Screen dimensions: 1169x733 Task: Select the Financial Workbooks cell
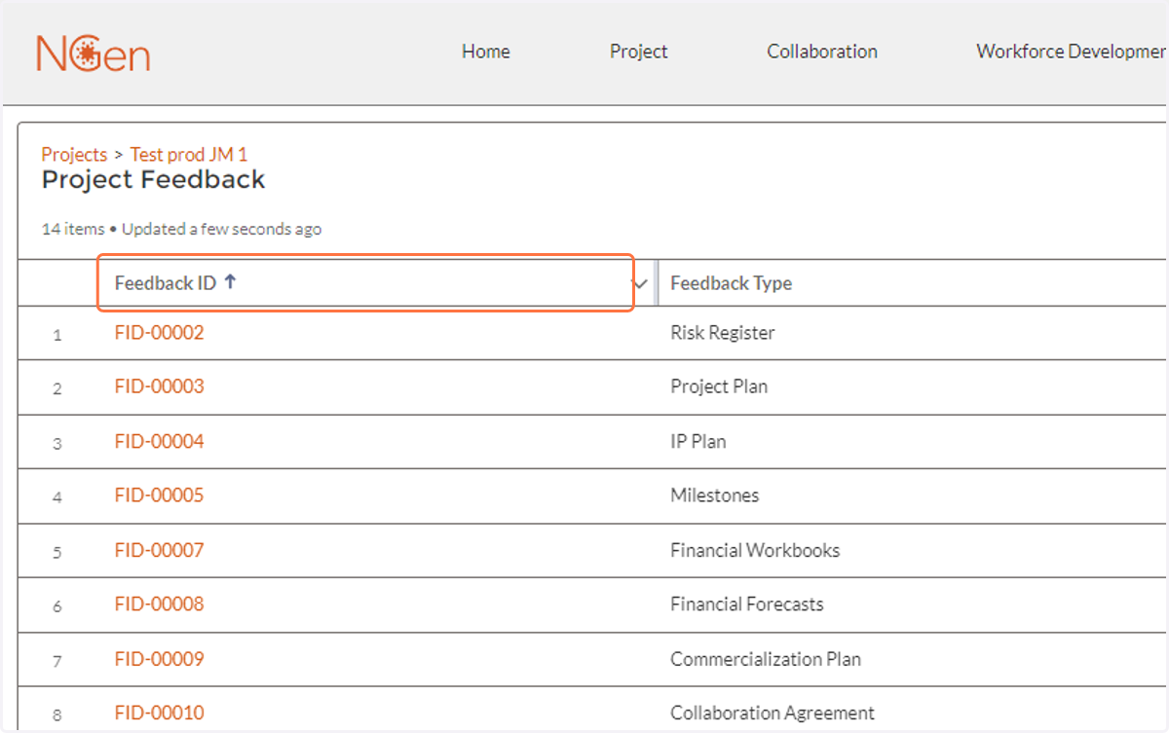[755, 550]
